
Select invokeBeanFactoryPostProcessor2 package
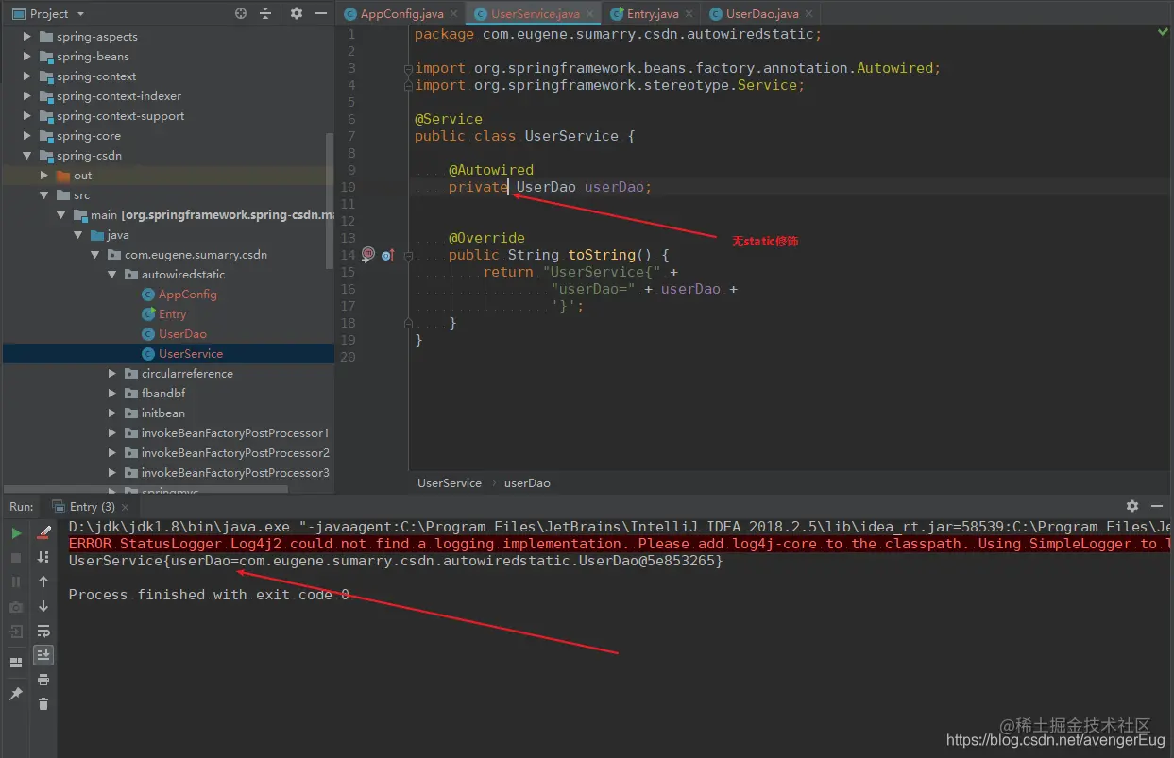(235, 453)
